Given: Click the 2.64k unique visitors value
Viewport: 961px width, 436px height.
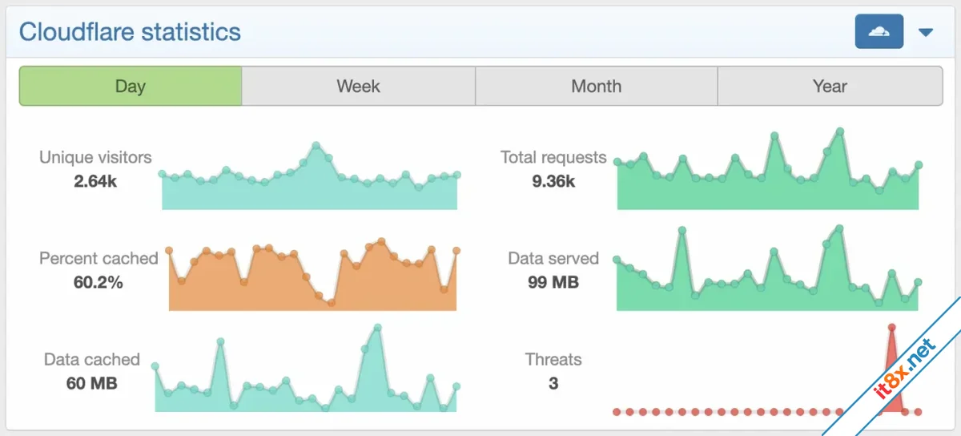Looking at the screenshot, I should pos(95,181).
